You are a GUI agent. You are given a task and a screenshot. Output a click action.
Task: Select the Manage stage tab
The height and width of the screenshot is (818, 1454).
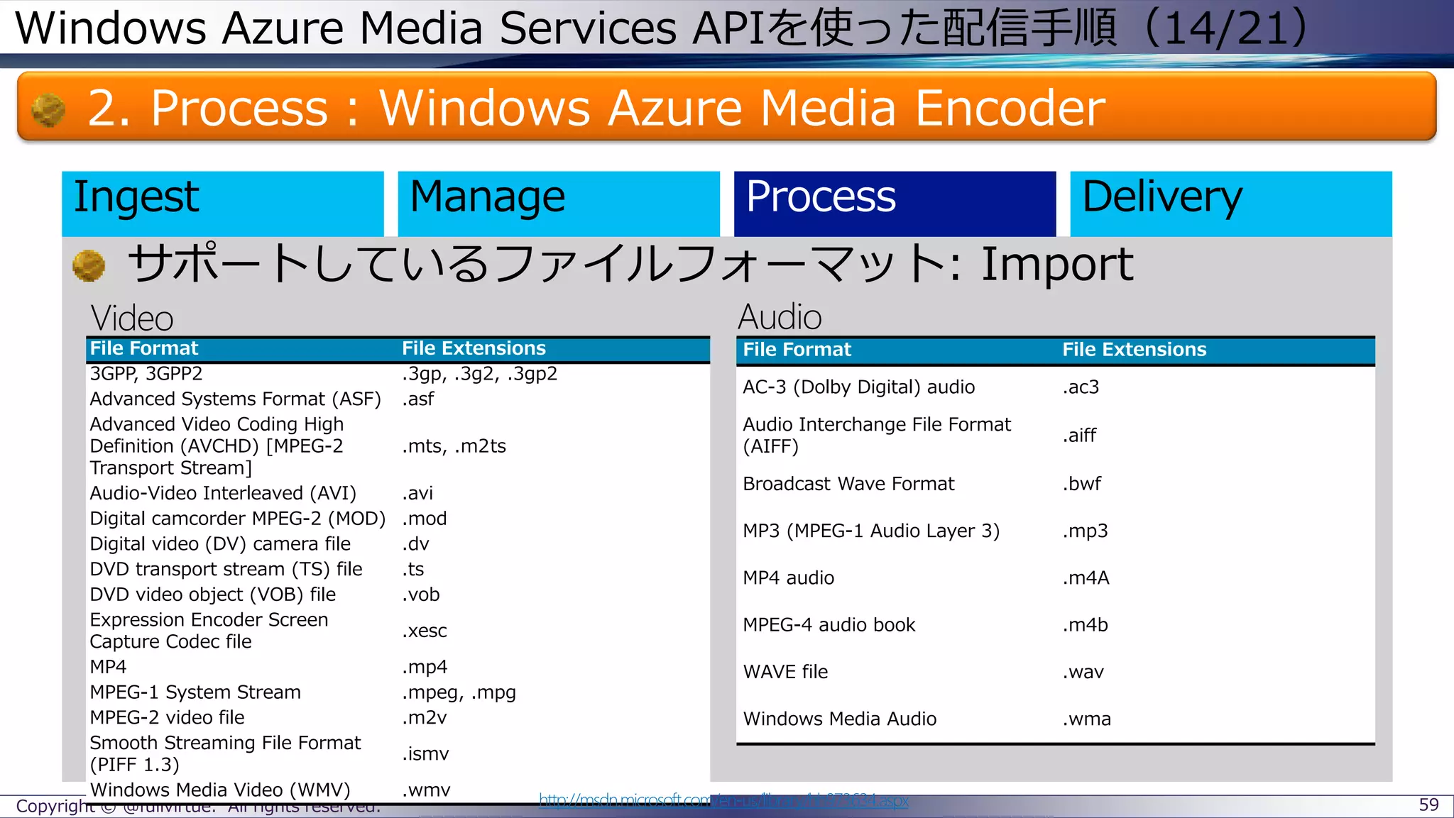pos(559,204)
